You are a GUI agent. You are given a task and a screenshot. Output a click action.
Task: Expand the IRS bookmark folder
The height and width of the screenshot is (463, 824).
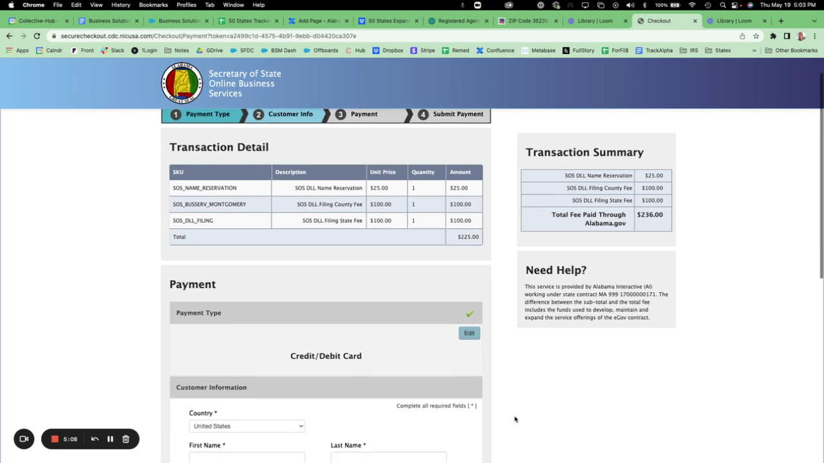point(689,50)
